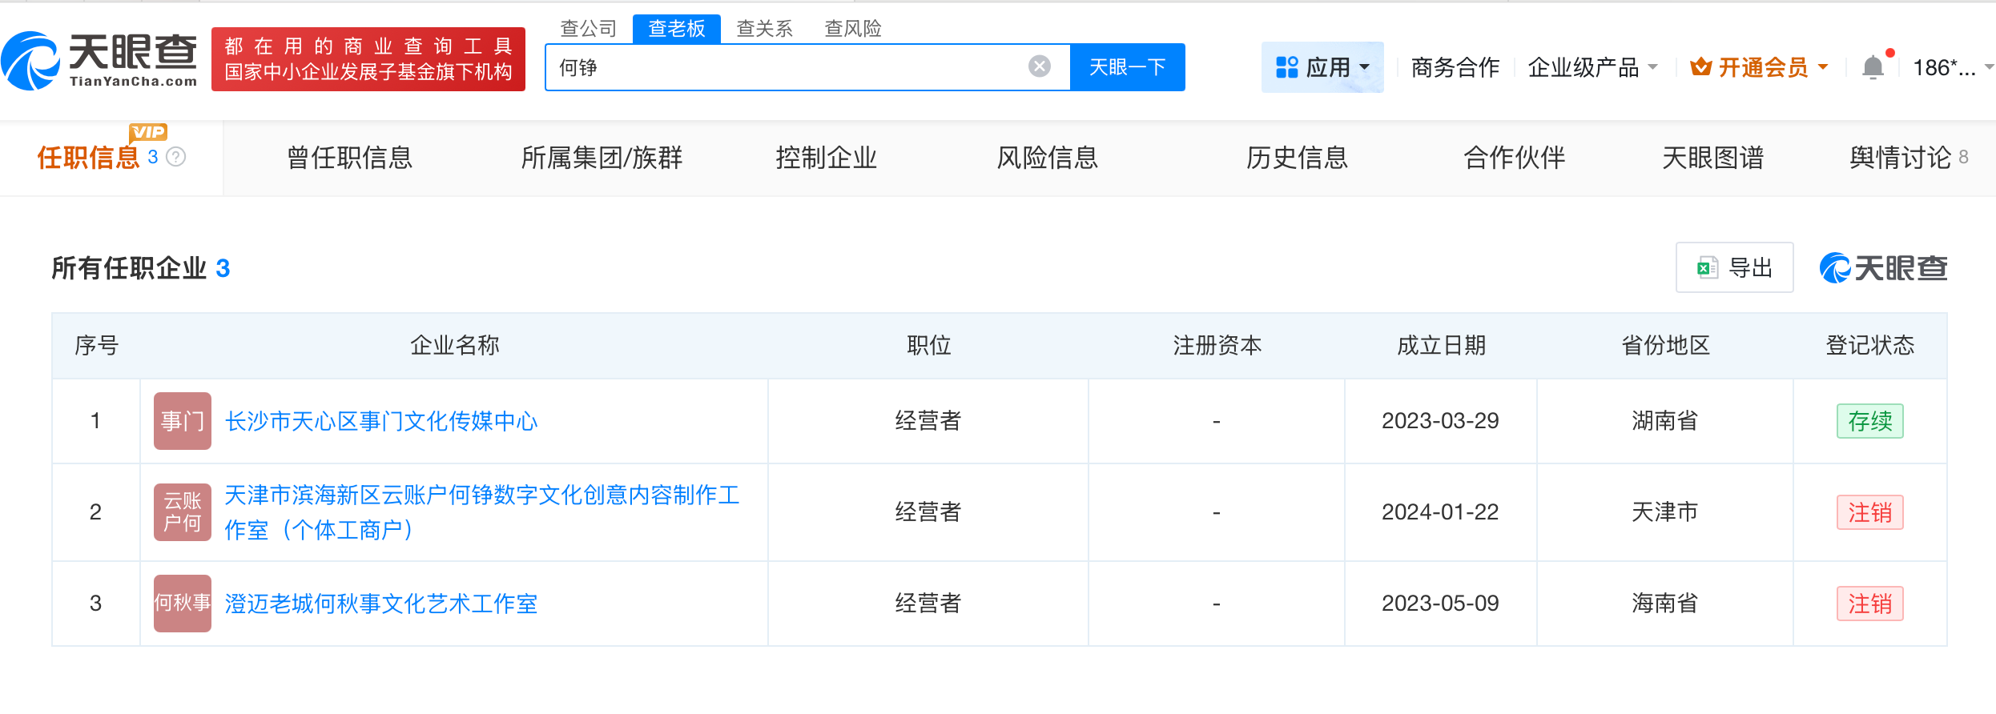Click the 省份地区 column header
The height and width of the screenshot is (714, 1996).
pos(1666,345)
